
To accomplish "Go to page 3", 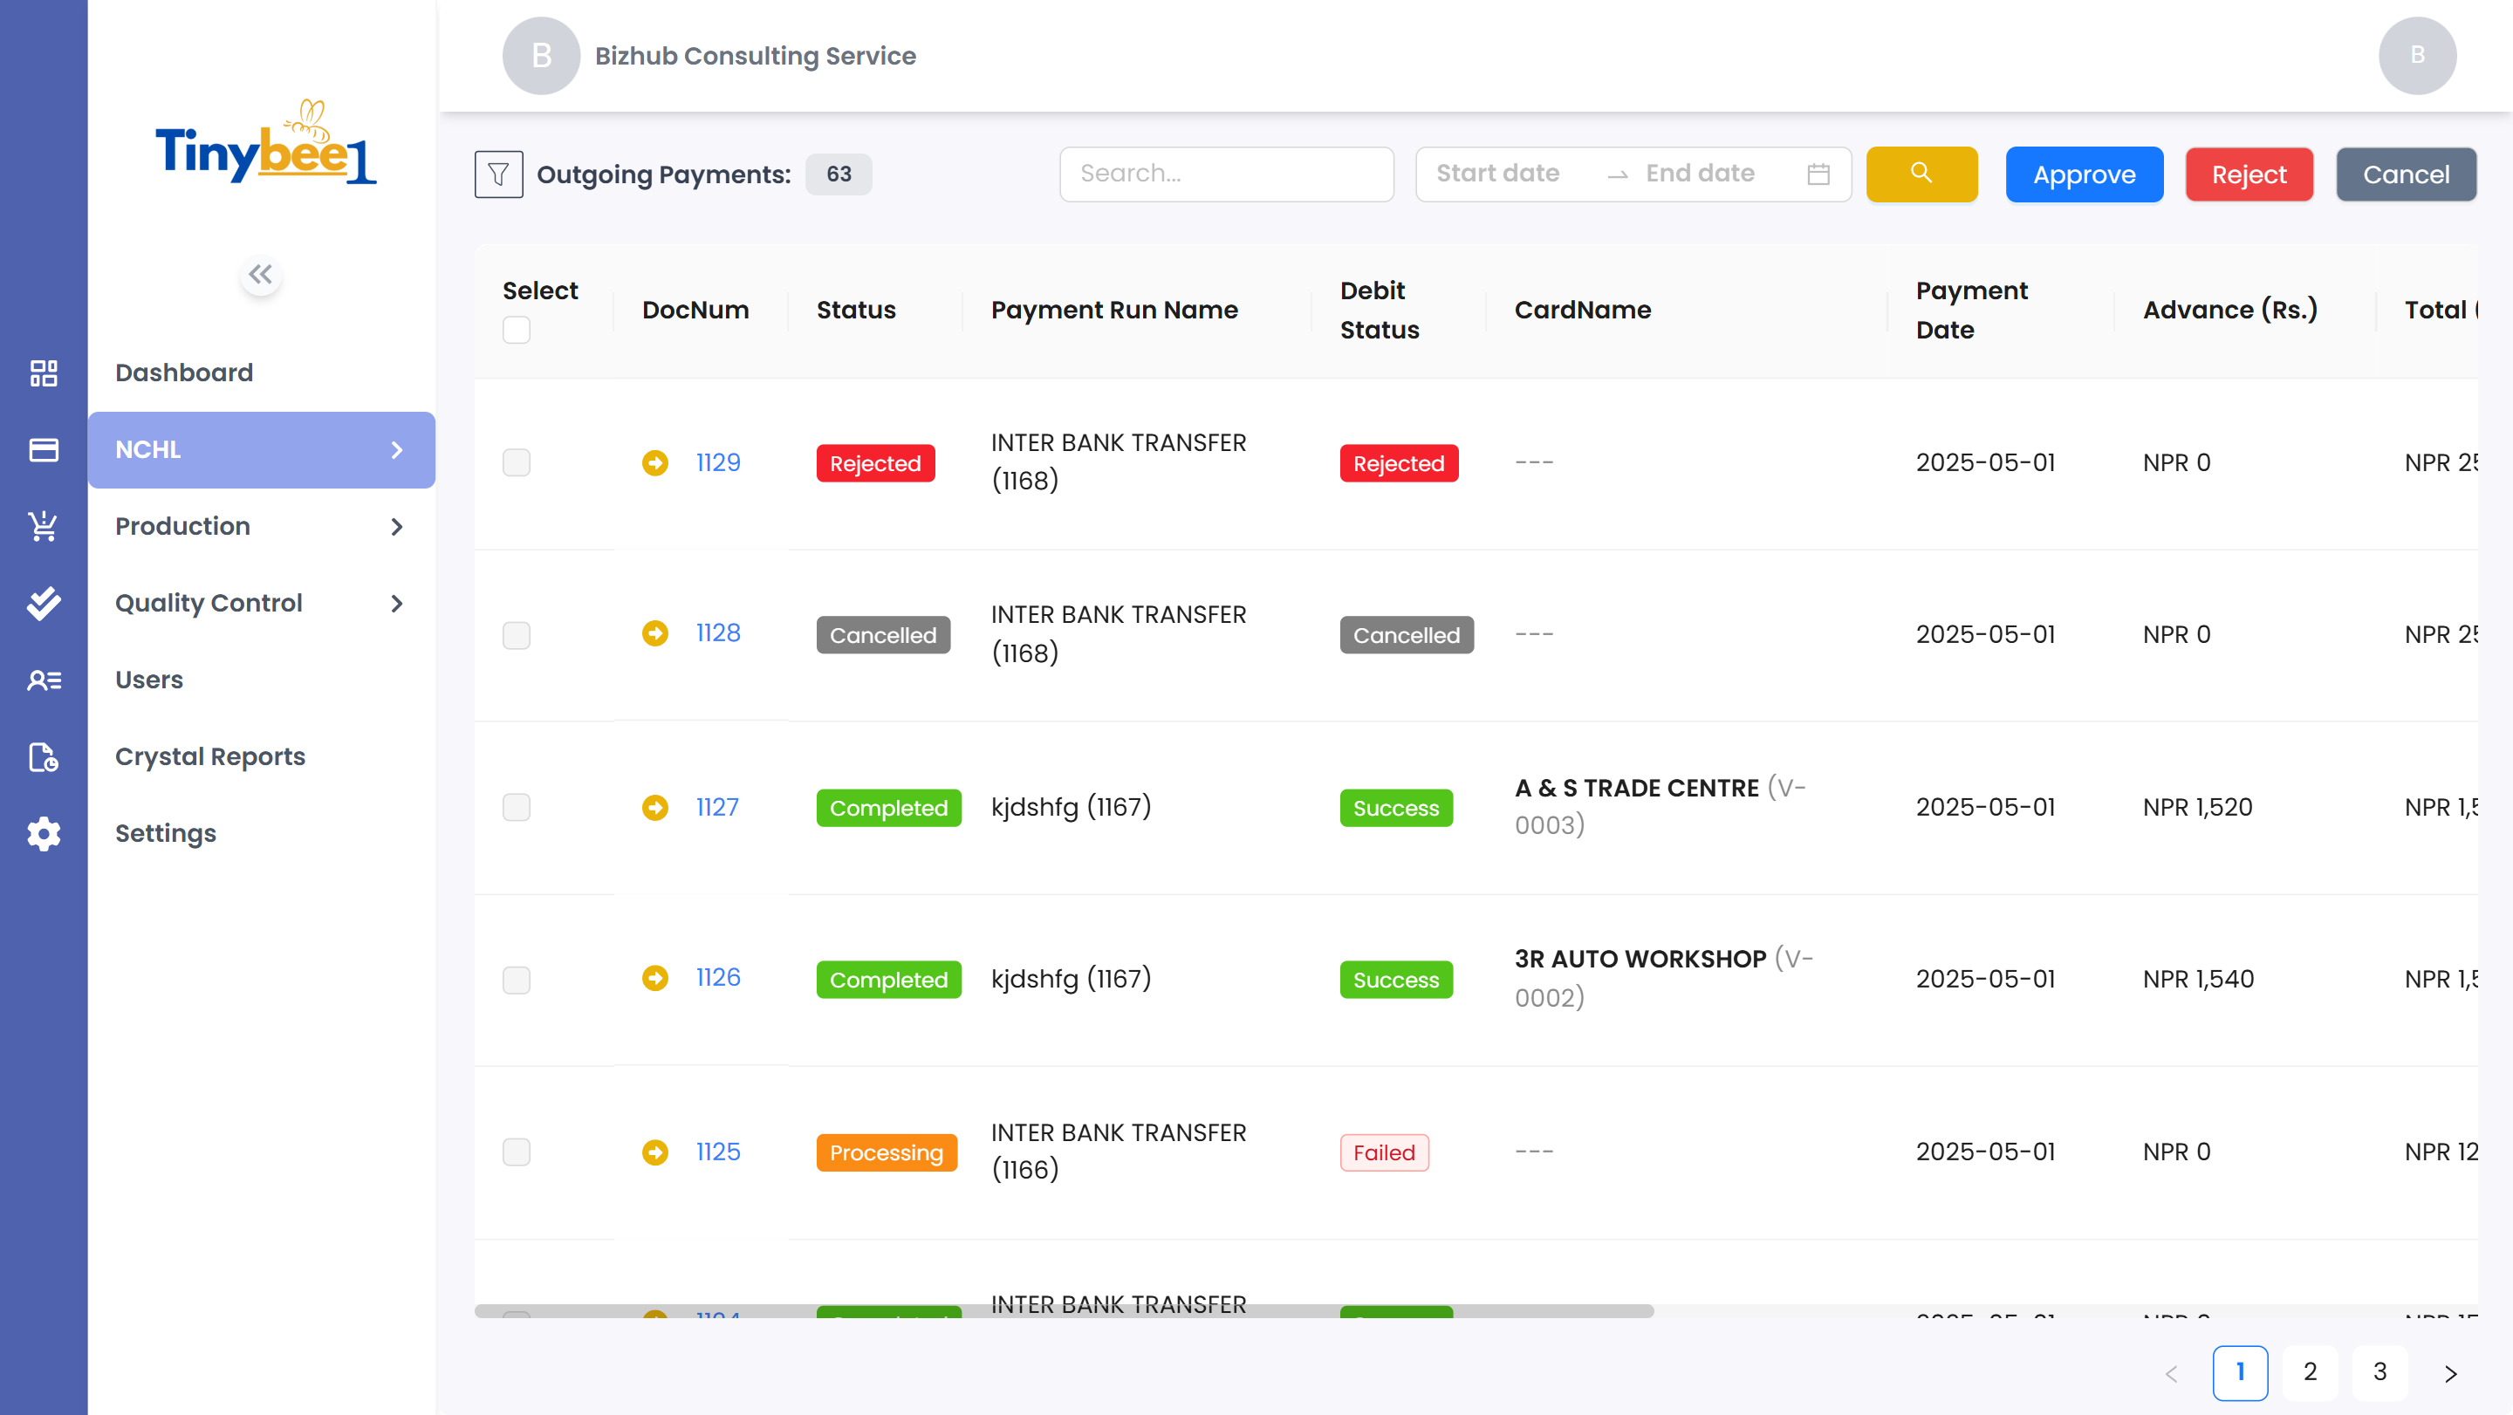I will coord(2379,1373).
